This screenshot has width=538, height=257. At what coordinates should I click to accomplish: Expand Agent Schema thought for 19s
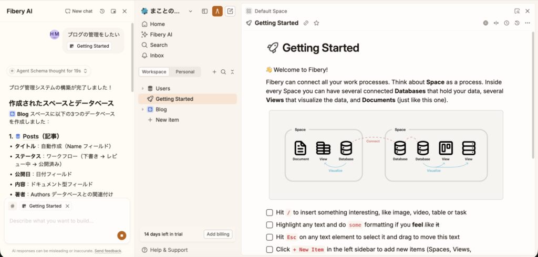49,71
